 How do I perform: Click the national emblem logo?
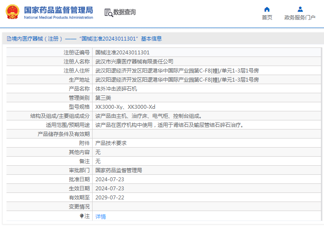coord(13,12)
